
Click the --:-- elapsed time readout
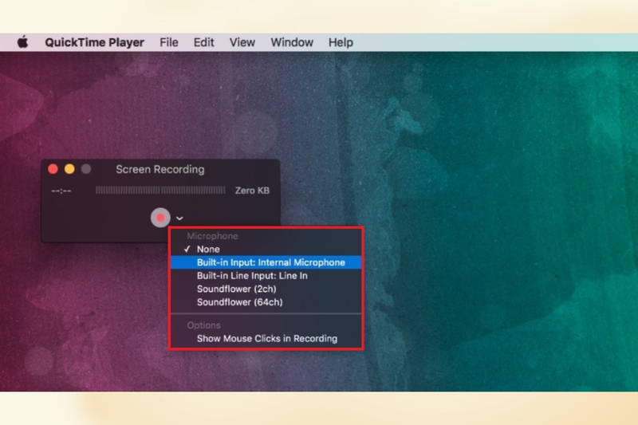pos(61,191)
